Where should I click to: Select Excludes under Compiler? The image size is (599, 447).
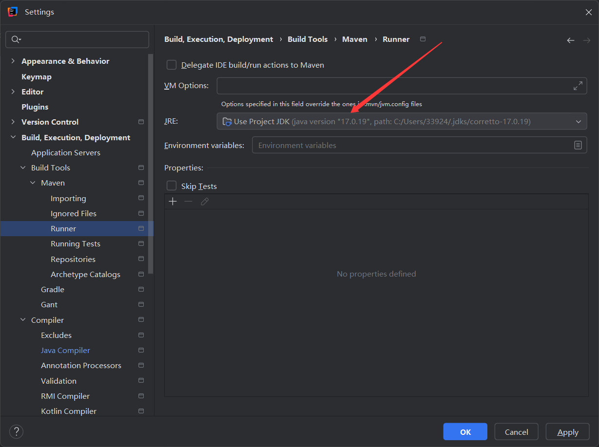tap(56, 335)
